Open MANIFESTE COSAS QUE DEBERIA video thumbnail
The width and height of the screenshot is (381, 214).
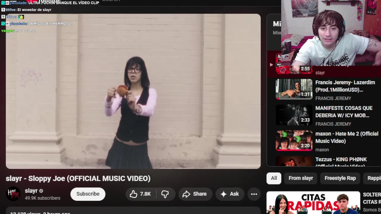point(294,115)
